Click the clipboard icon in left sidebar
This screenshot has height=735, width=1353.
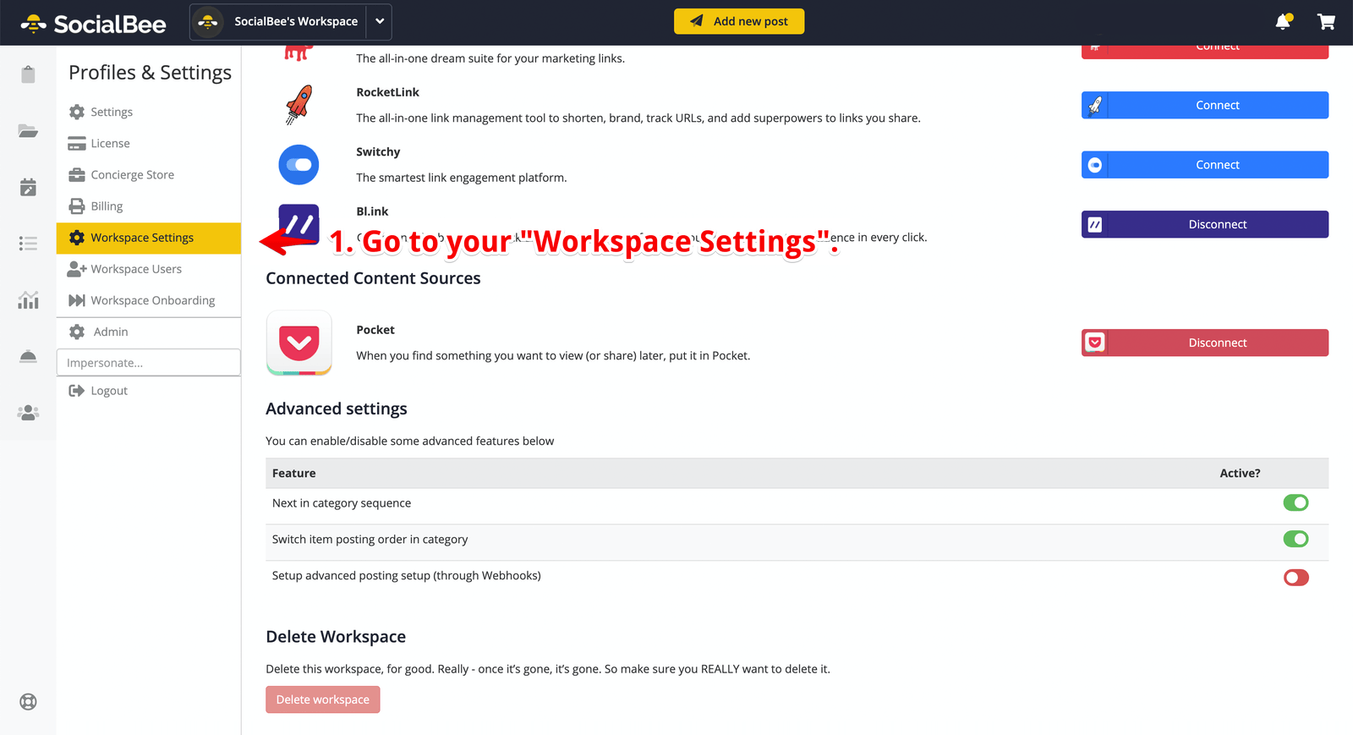click(x=28, y=74)
